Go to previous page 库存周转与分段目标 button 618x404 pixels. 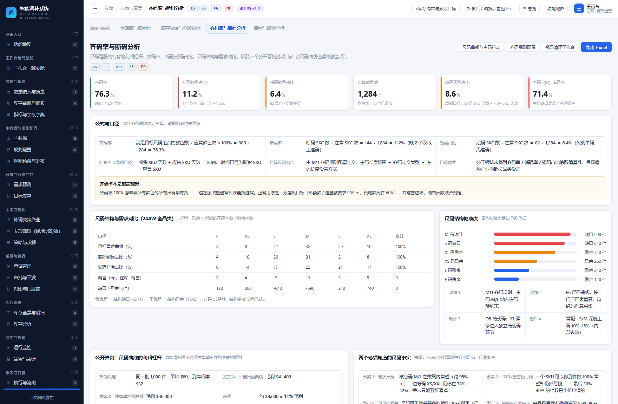tap(435, 8)
